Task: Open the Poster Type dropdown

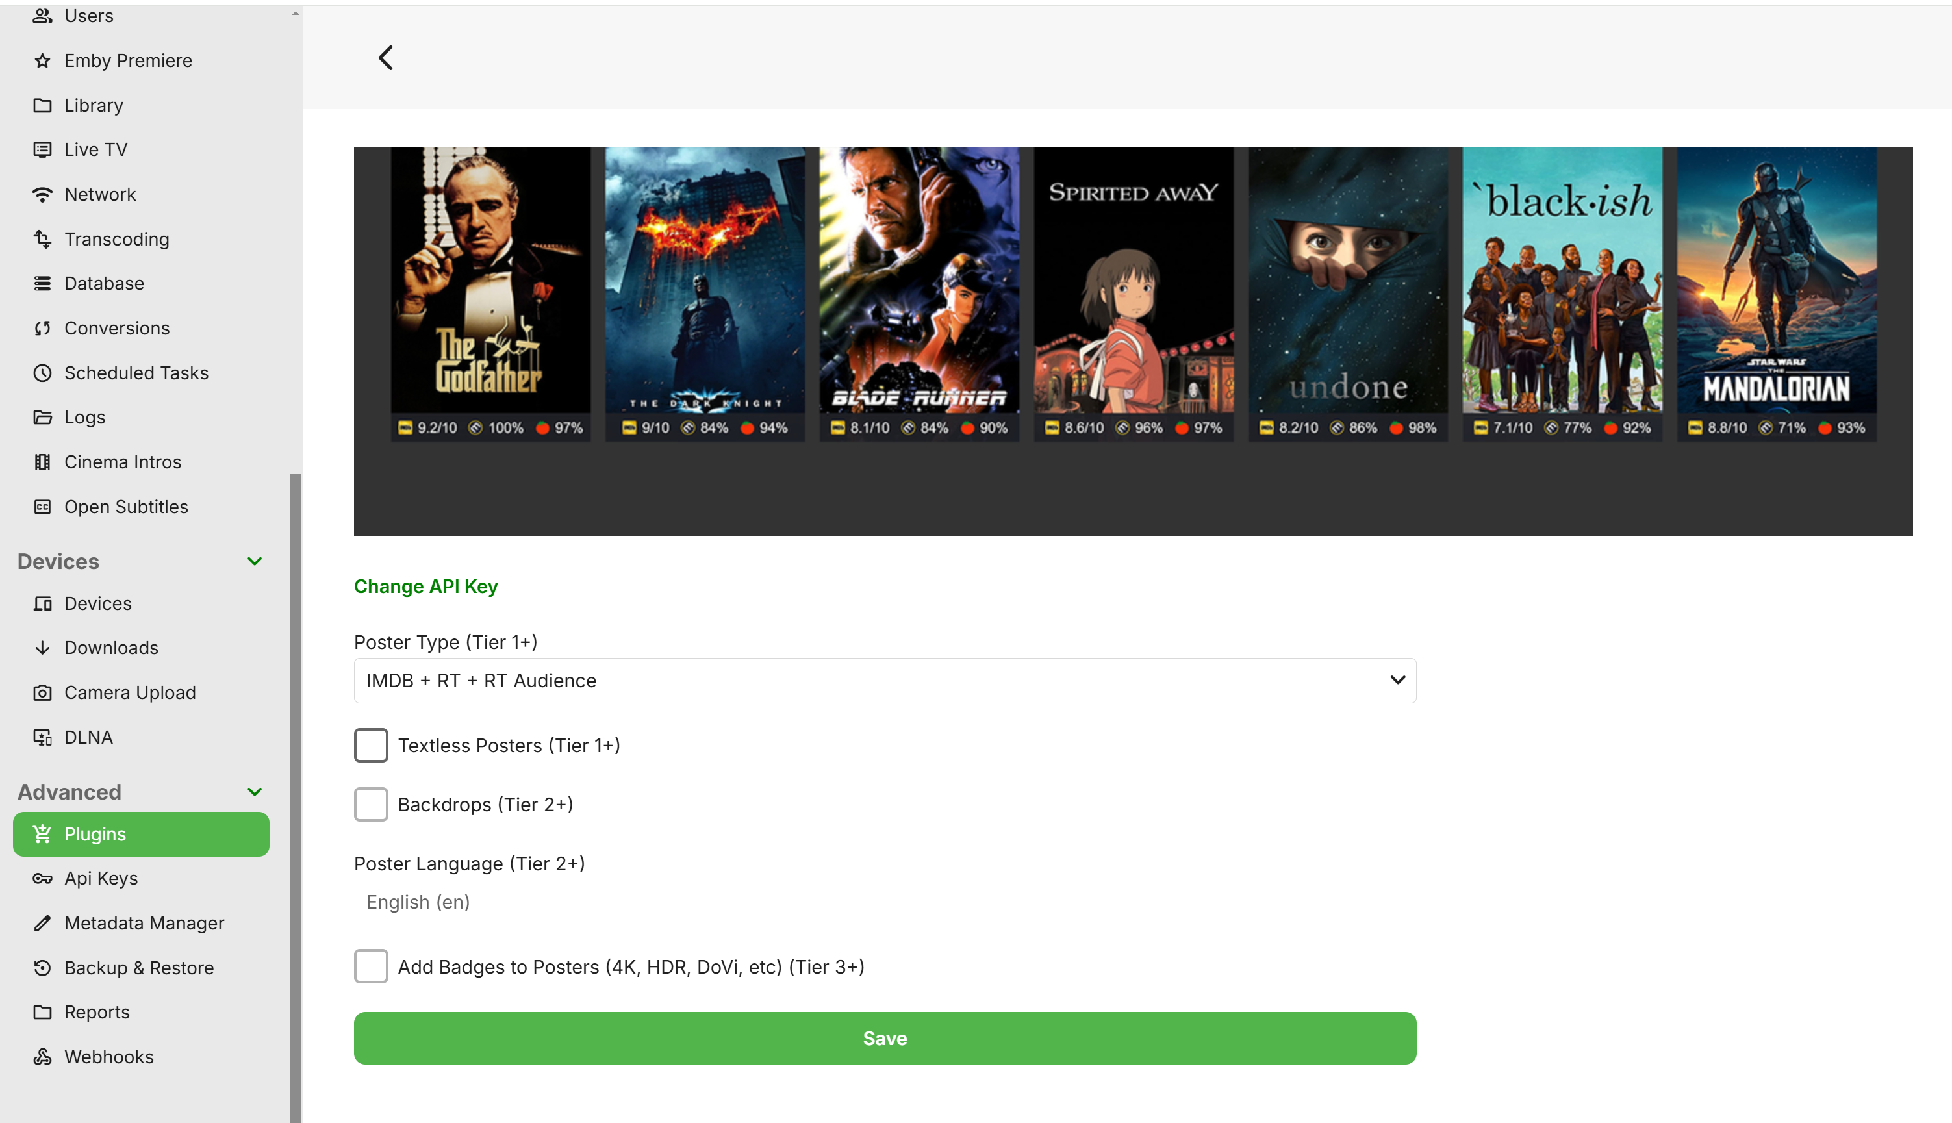Action: point(885,680)
